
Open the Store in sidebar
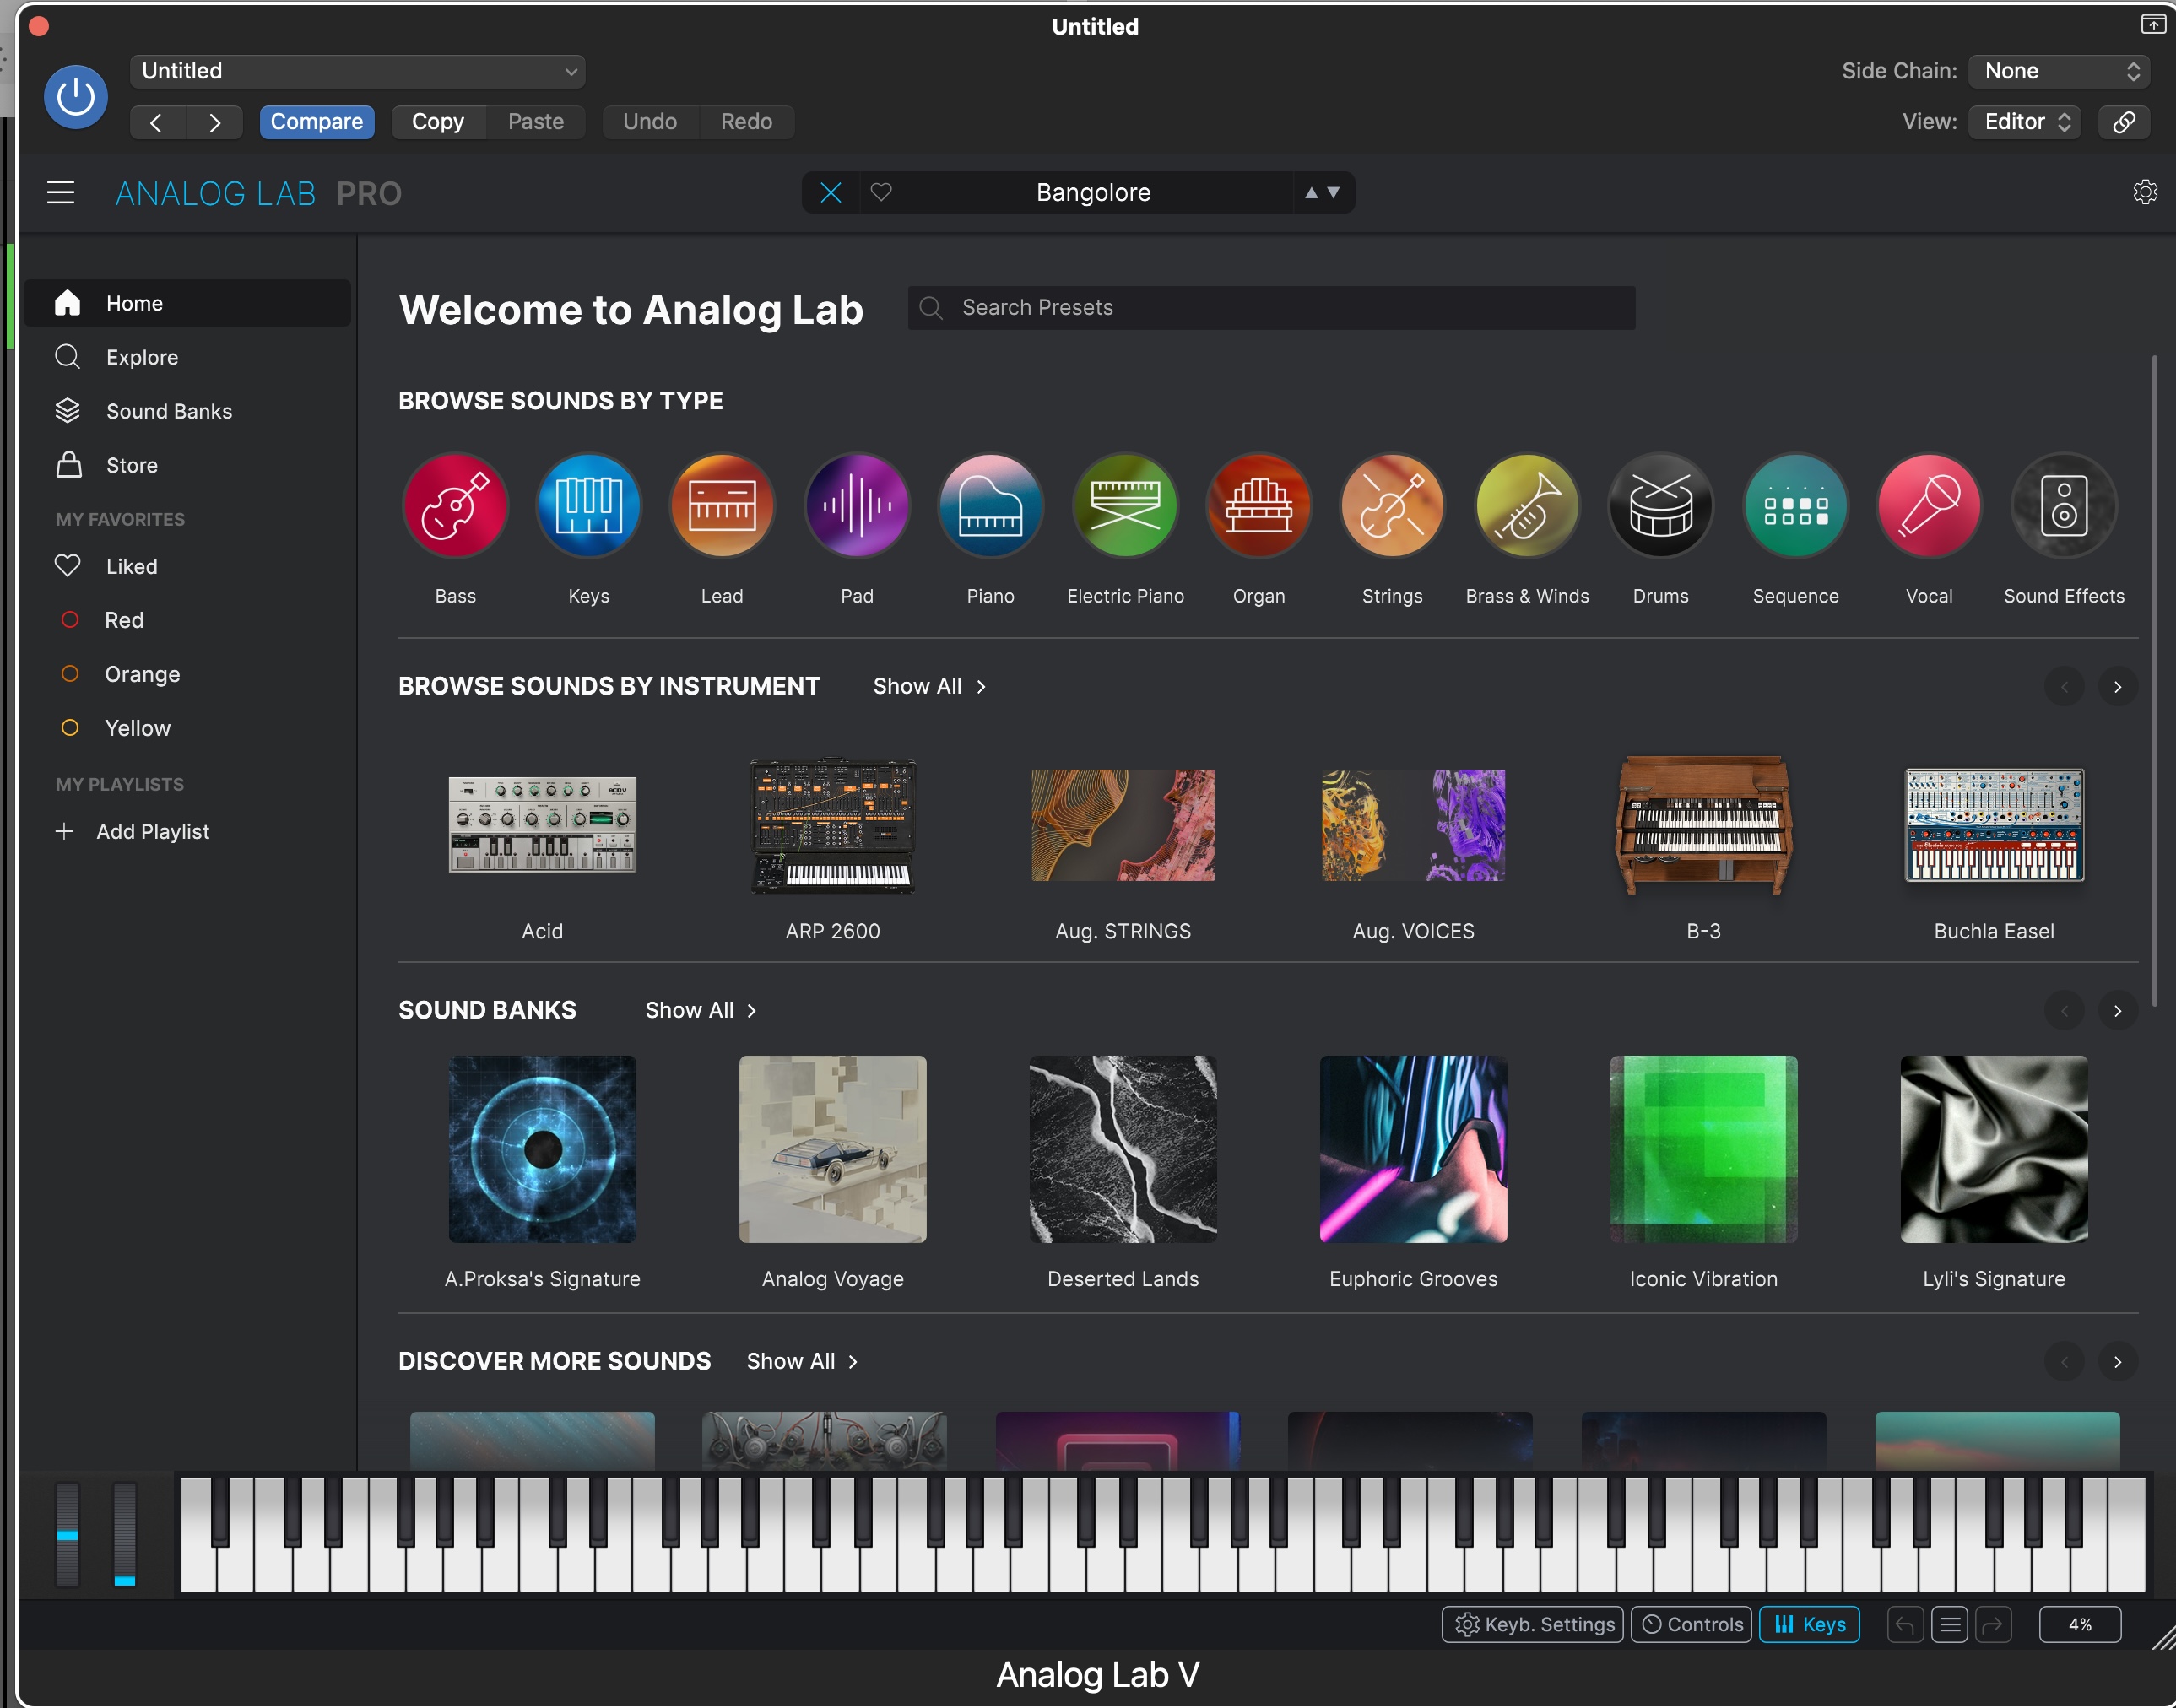click(187, 465)
